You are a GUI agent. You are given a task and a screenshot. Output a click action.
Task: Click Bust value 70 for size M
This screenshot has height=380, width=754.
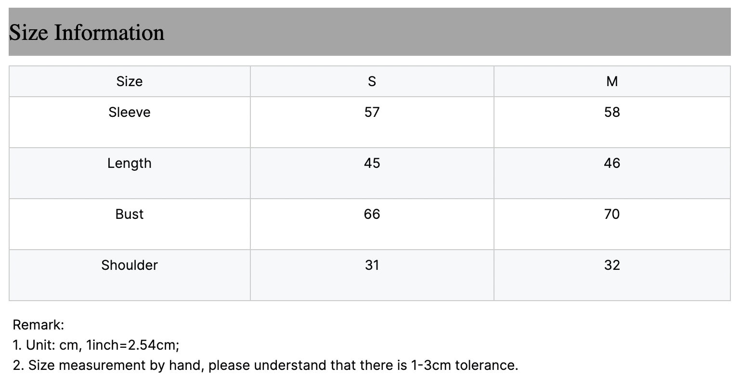pyautogui.click(x=612, y=214)
